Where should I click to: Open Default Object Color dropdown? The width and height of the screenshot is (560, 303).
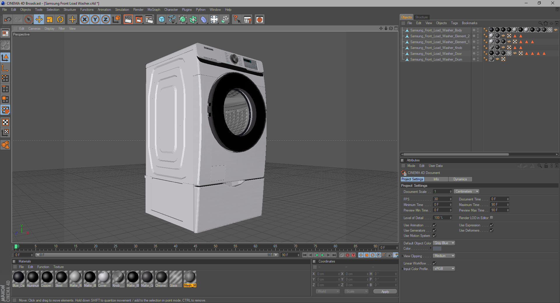(x=444, y=243)
